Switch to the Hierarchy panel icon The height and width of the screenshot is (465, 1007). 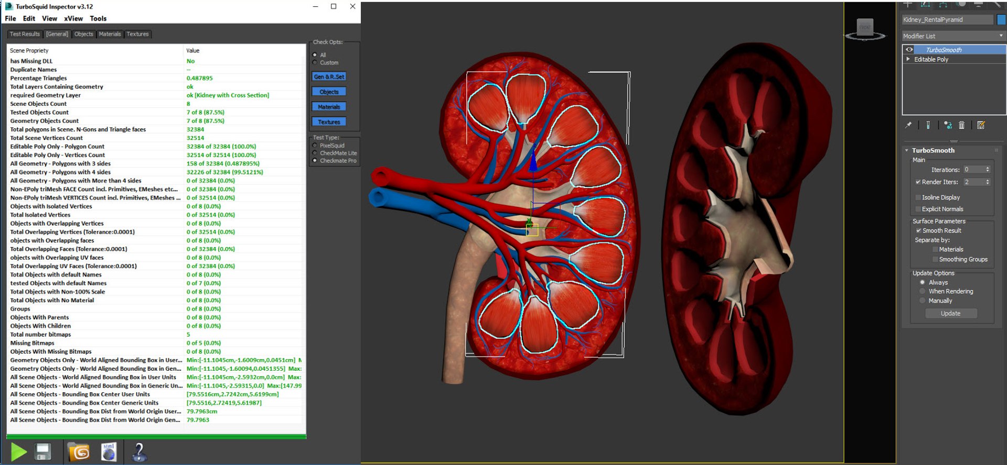tap(943, 4)
